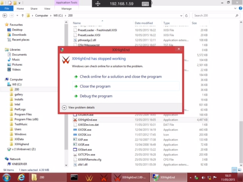Open the Manage ribbon tab
Image resolution: width=243 pixels, height=182 pixels.
coord(66,9)
